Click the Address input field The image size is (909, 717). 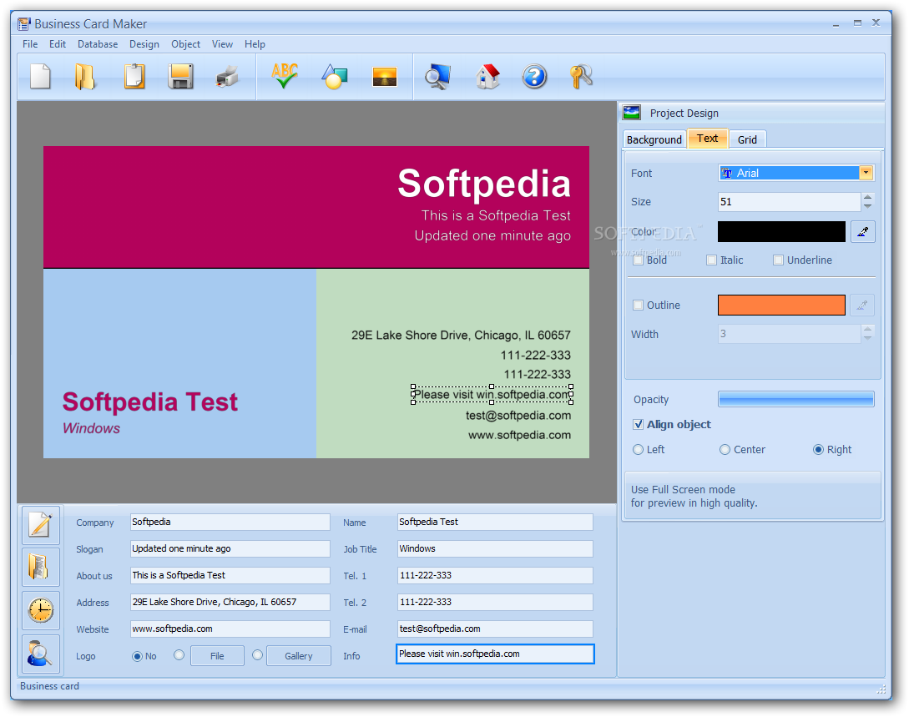tap(230, 602)
